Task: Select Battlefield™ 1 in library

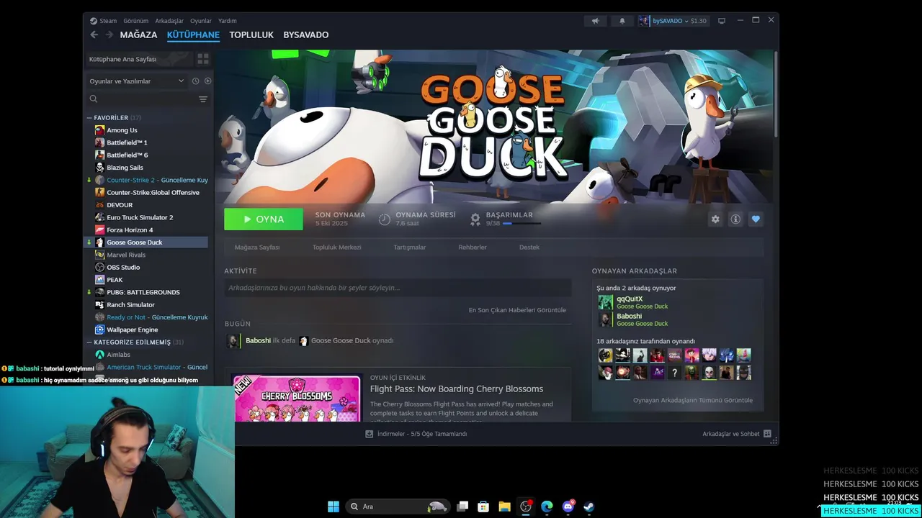Action: pyautogui.click(x=127, y=142)
